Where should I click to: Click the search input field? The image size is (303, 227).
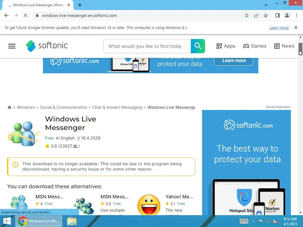(x=147, y=46)
